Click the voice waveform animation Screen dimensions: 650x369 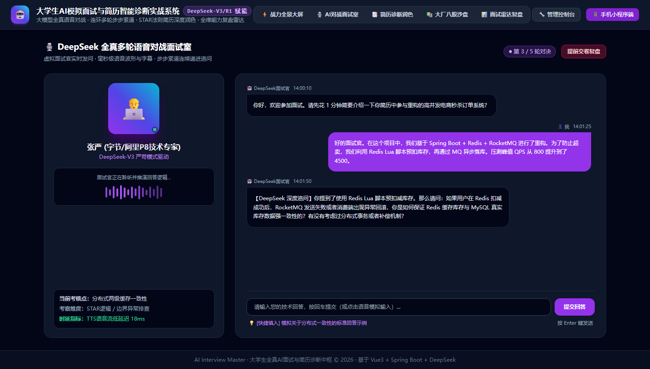click(134, 192)
